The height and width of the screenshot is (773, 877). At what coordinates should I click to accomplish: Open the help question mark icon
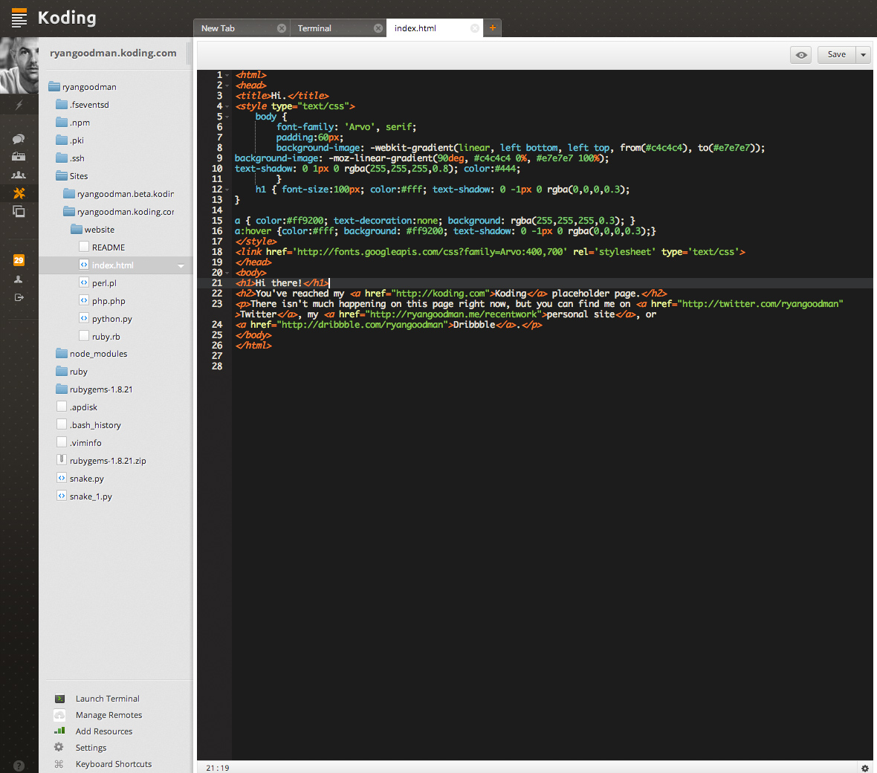[19, 766]
